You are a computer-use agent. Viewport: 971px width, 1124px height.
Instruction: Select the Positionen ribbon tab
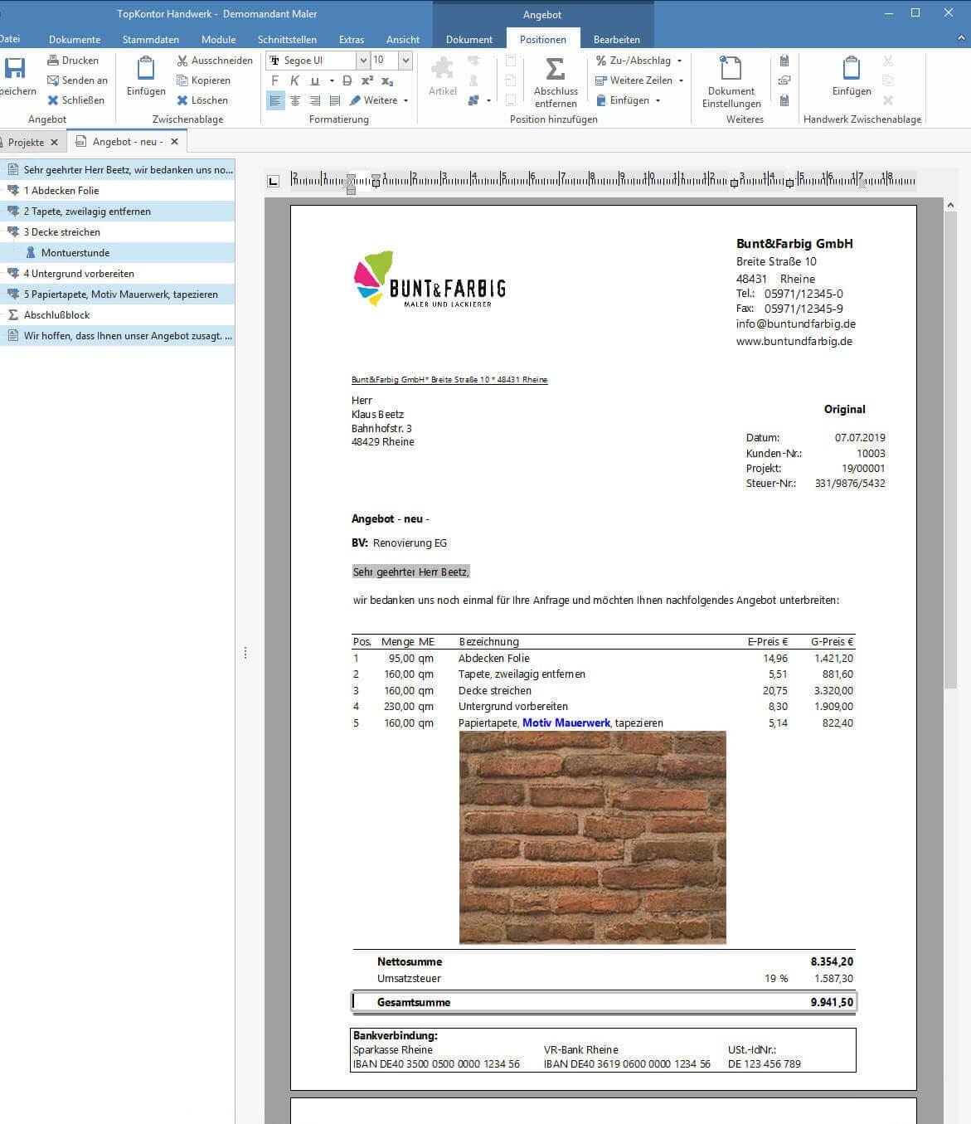(543, 39)
